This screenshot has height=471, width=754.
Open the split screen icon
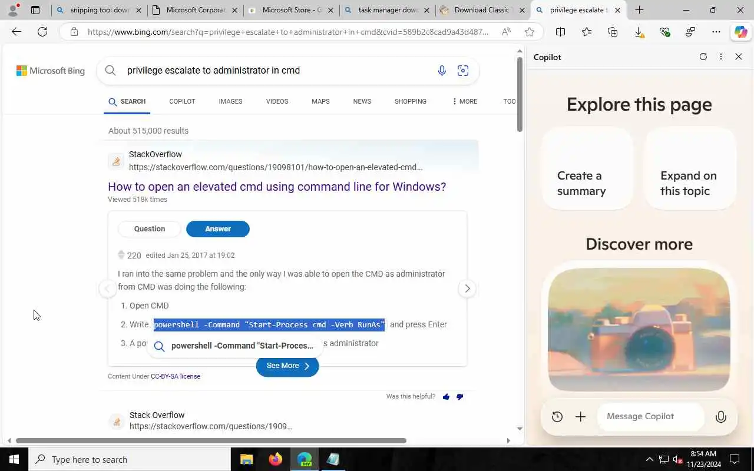560,32
